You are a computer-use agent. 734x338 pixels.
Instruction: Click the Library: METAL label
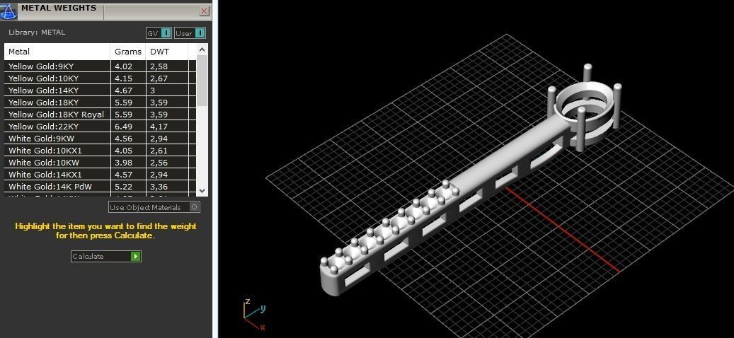pos(37,33)
